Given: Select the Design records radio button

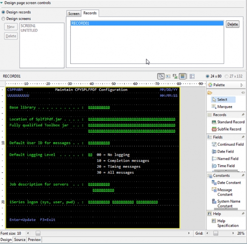Looking at the screenshot, I should [3, 12].
